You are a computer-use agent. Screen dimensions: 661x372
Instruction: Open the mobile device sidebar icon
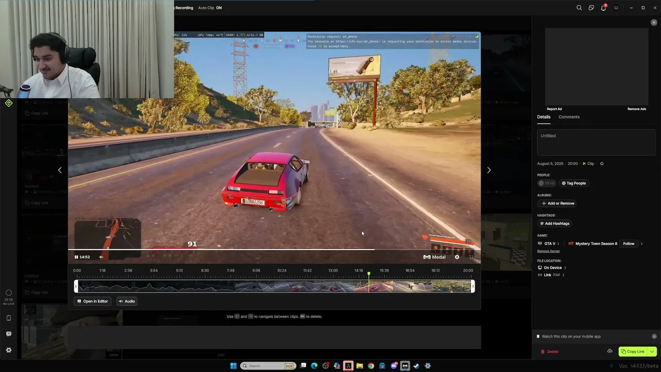click(9, 318)
